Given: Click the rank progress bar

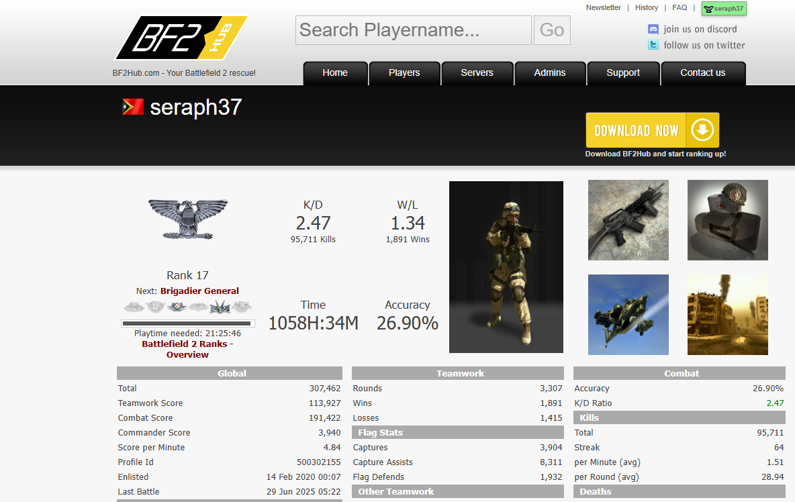Looking at the screenshot, I should coord(187,323).
